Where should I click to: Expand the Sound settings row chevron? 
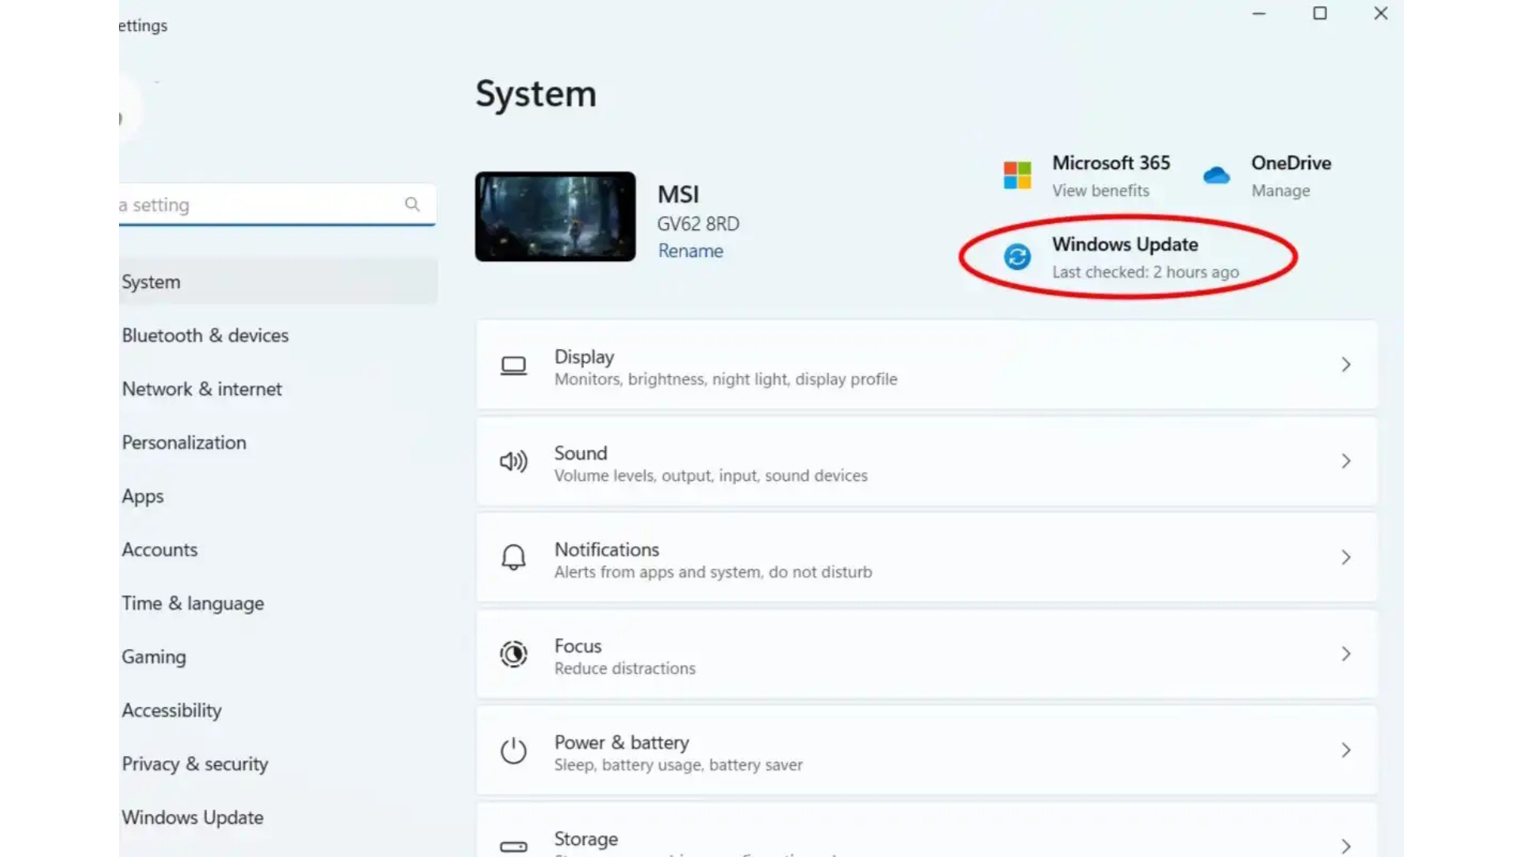[1346, 461]
